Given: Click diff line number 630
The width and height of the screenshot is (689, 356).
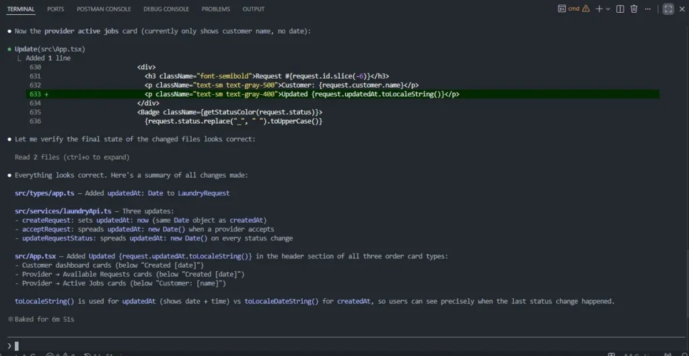Looking at the screenshot, I should [35, 67].
